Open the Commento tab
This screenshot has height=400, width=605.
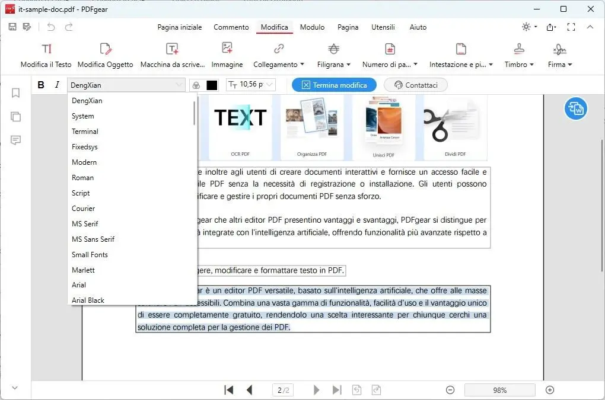(231, 27)
